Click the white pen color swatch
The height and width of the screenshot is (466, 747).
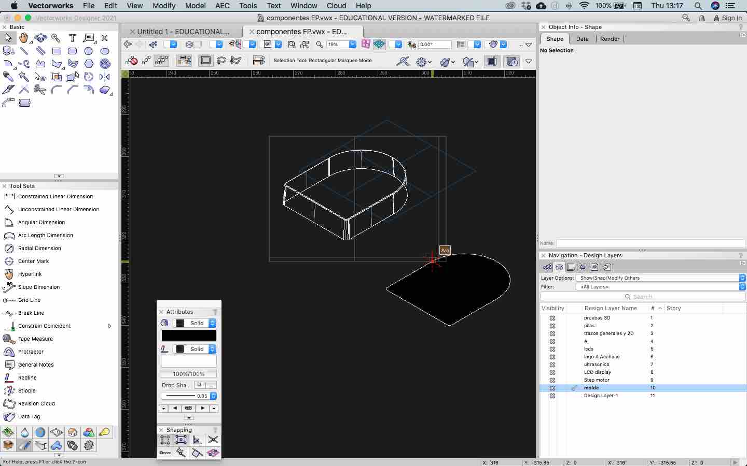(189, 361)
